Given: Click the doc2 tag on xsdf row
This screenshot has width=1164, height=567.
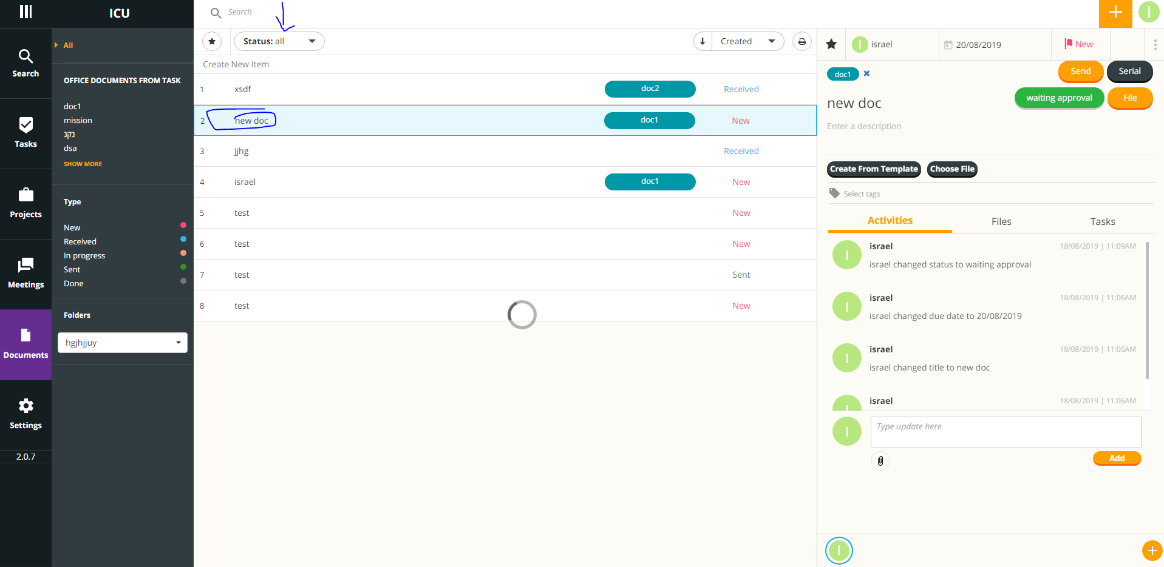Looking at the screenshot, I should pyautogui.click(x=650, y=89).
